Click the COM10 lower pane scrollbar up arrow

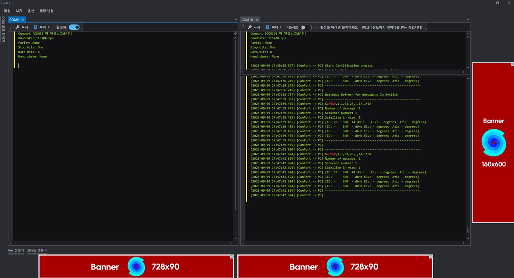tap(468, 79)
